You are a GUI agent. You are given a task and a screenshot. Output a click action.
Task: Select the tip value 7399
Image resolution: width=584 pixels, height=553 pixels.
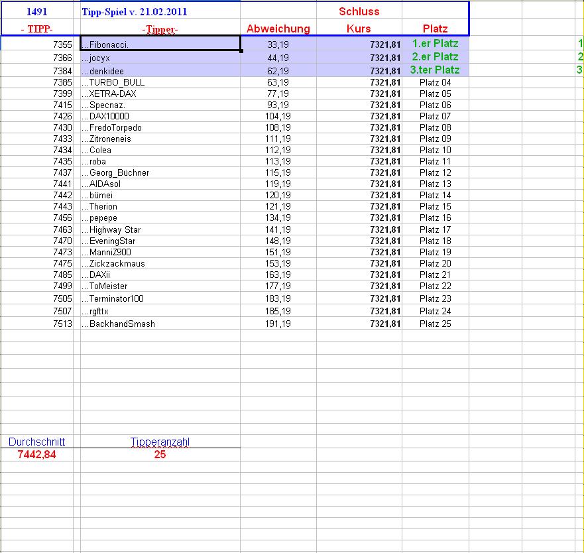(x=62, y=93)
